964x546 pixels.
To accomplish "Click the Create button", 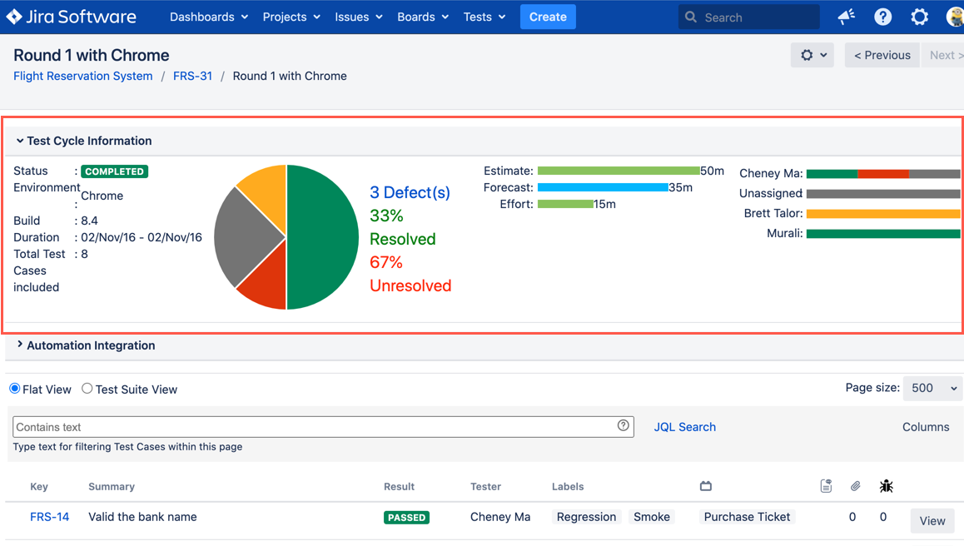I will click(x=548, y=17).
